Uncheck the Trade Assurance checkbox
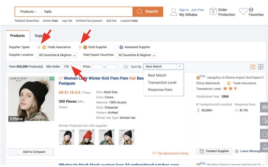The width and height of the screenshot is (268, 167). (39, 47)
